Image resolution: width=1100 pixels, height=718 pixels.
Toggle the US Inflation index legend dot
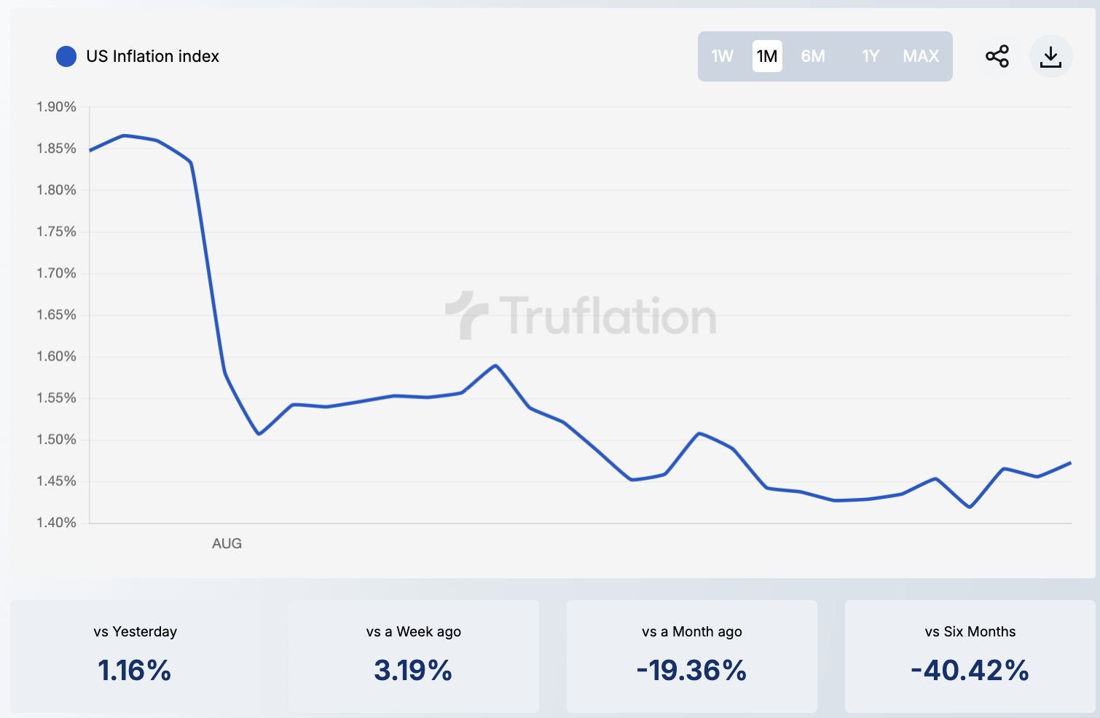pyautogui.click(x=66, y=56)
